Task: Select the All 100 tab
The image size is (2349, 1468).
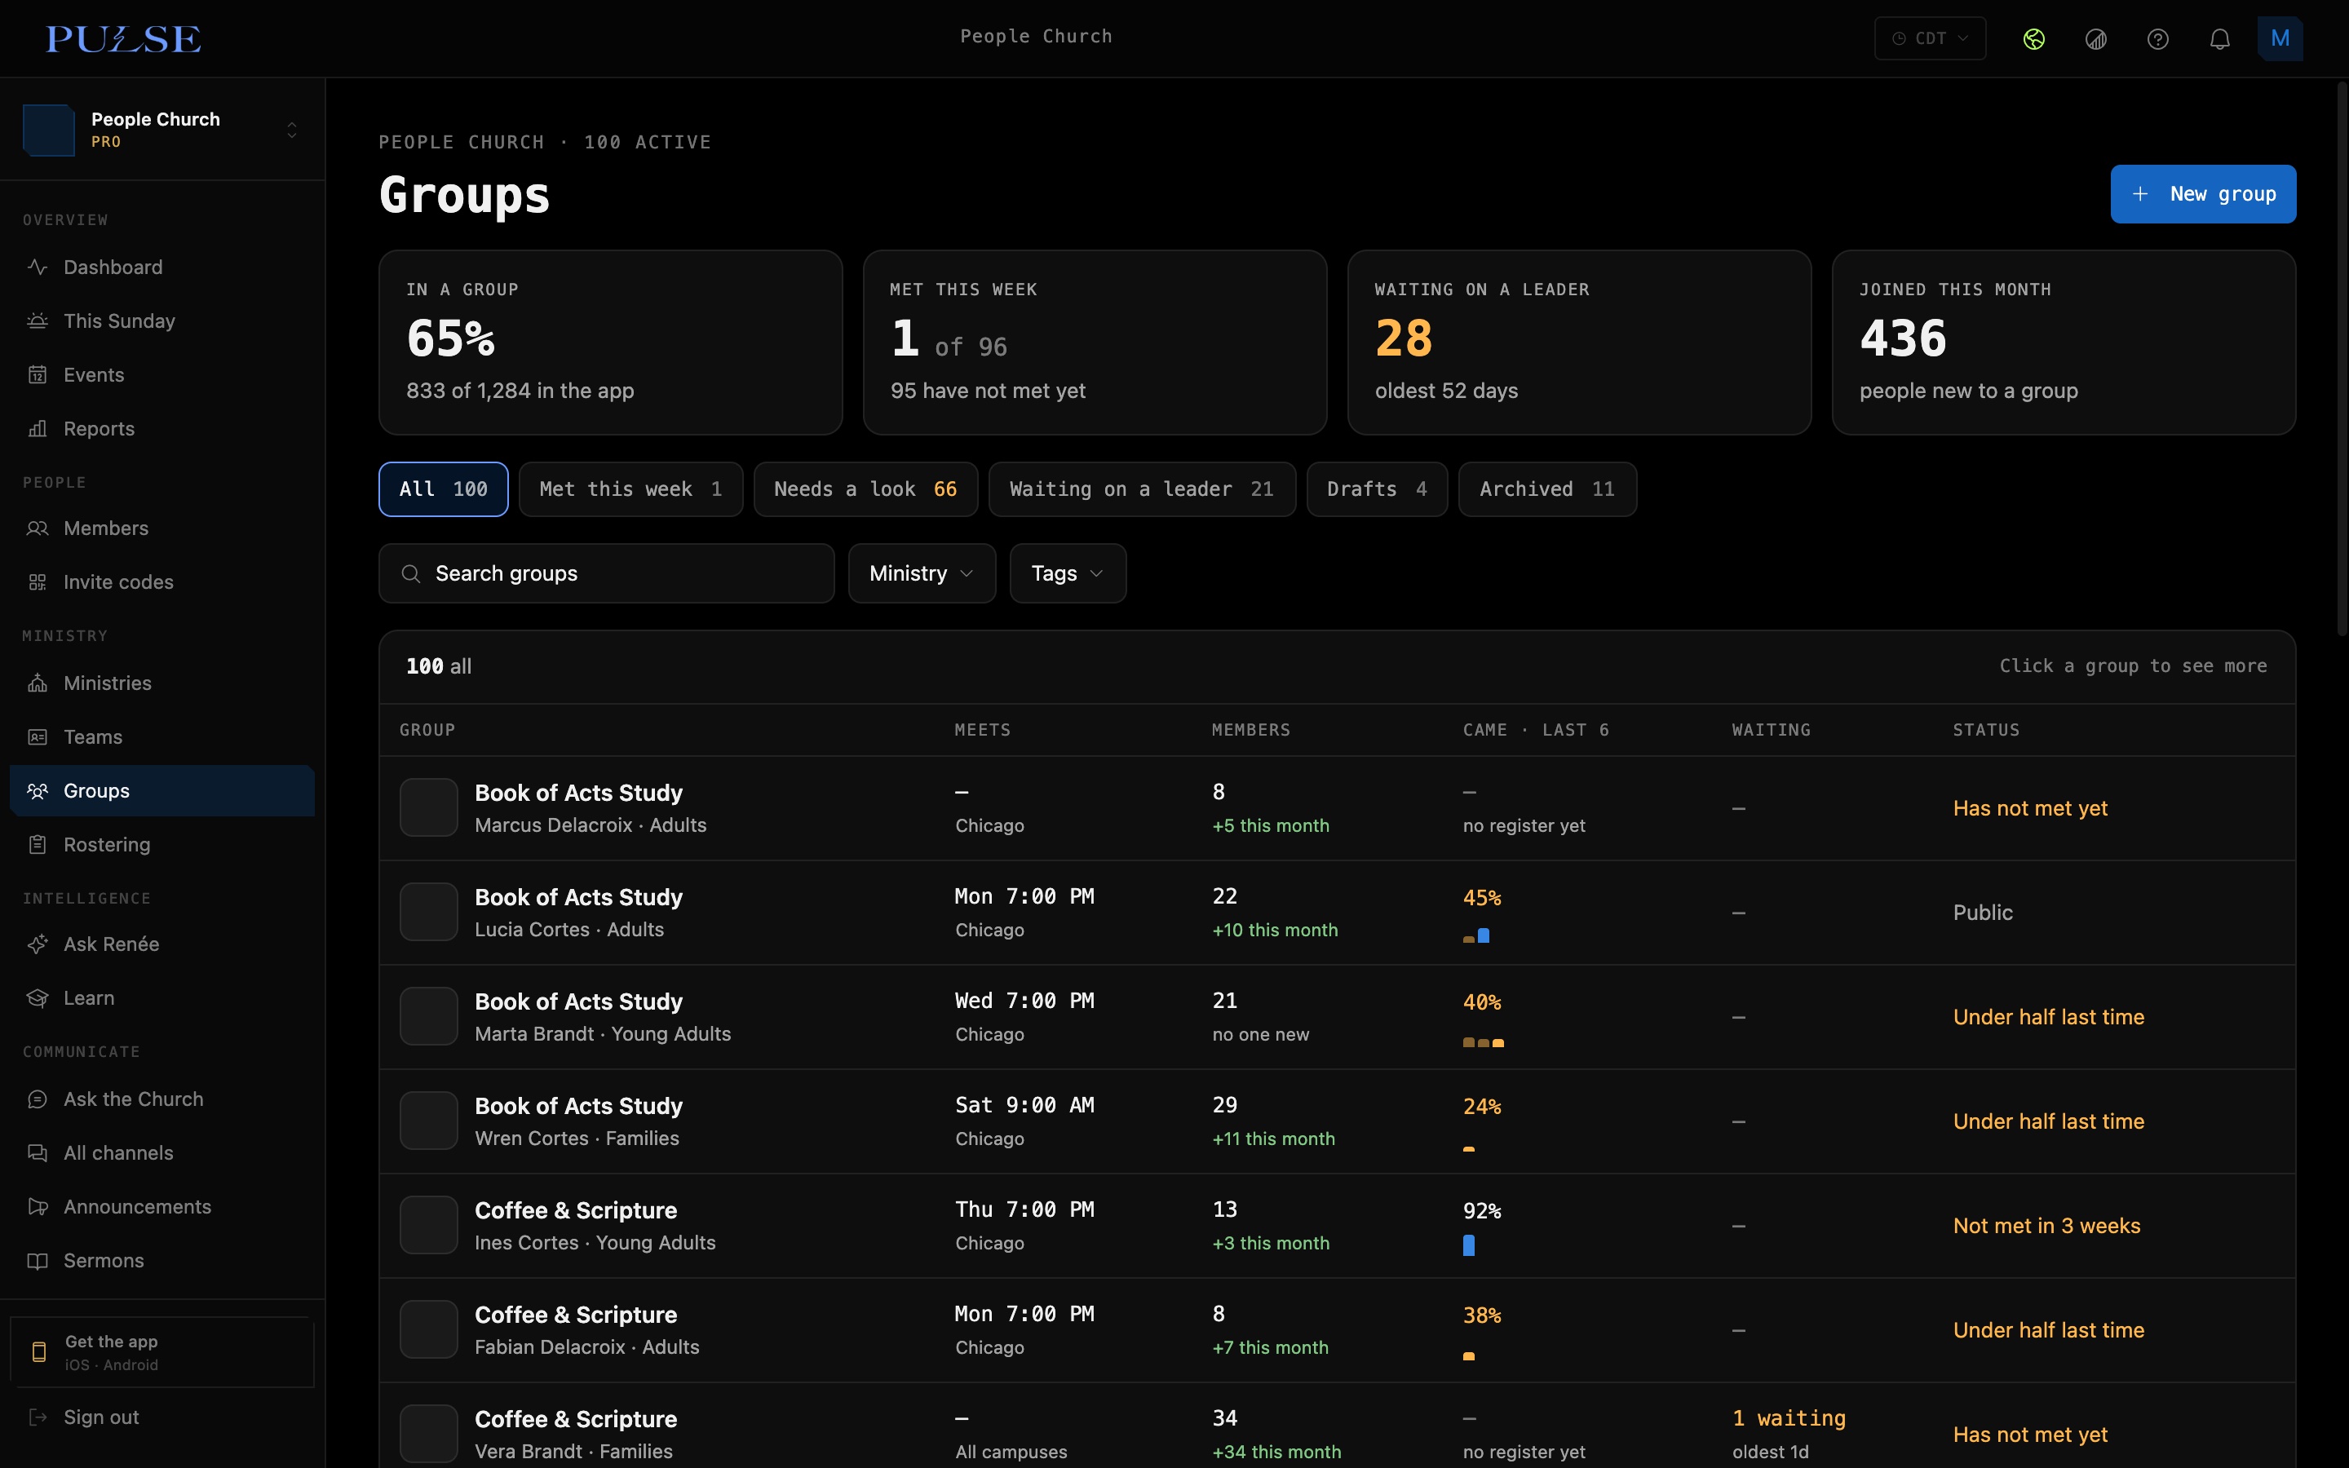Action: coord(444,489)
